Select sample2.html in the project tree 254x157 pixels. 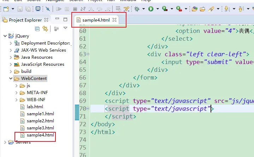(40, 121)
